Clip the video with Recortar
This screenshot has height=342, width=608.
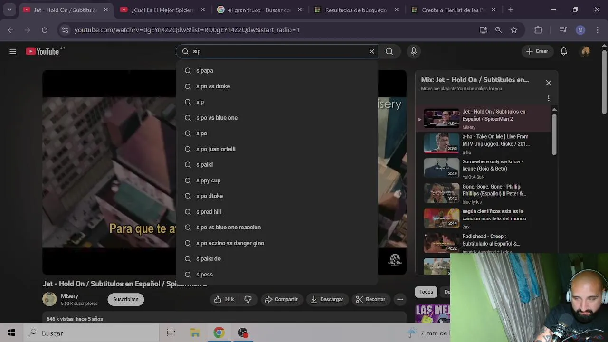point(370,299)
